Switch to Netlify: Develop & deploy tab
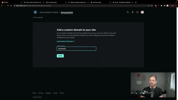This screenshot has width=178, height=100. click(78, 2)
